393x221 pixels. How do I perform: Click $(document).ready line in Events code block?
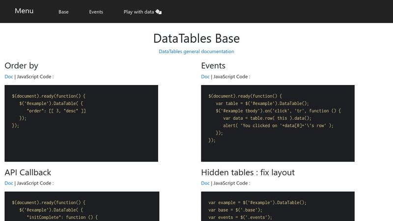point(245,96)
